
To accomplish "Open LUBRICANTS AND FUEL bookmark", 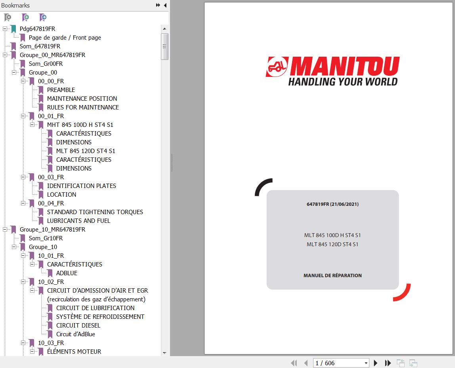I will click(x=78, y=220).
